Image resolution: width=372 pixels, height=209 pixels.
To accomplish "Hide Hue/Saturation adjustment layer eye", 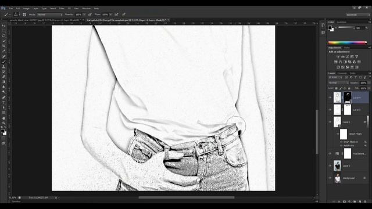I will point(330,153).
